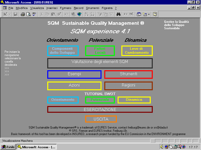Click the Undo arrow icon

coord(66,14)
